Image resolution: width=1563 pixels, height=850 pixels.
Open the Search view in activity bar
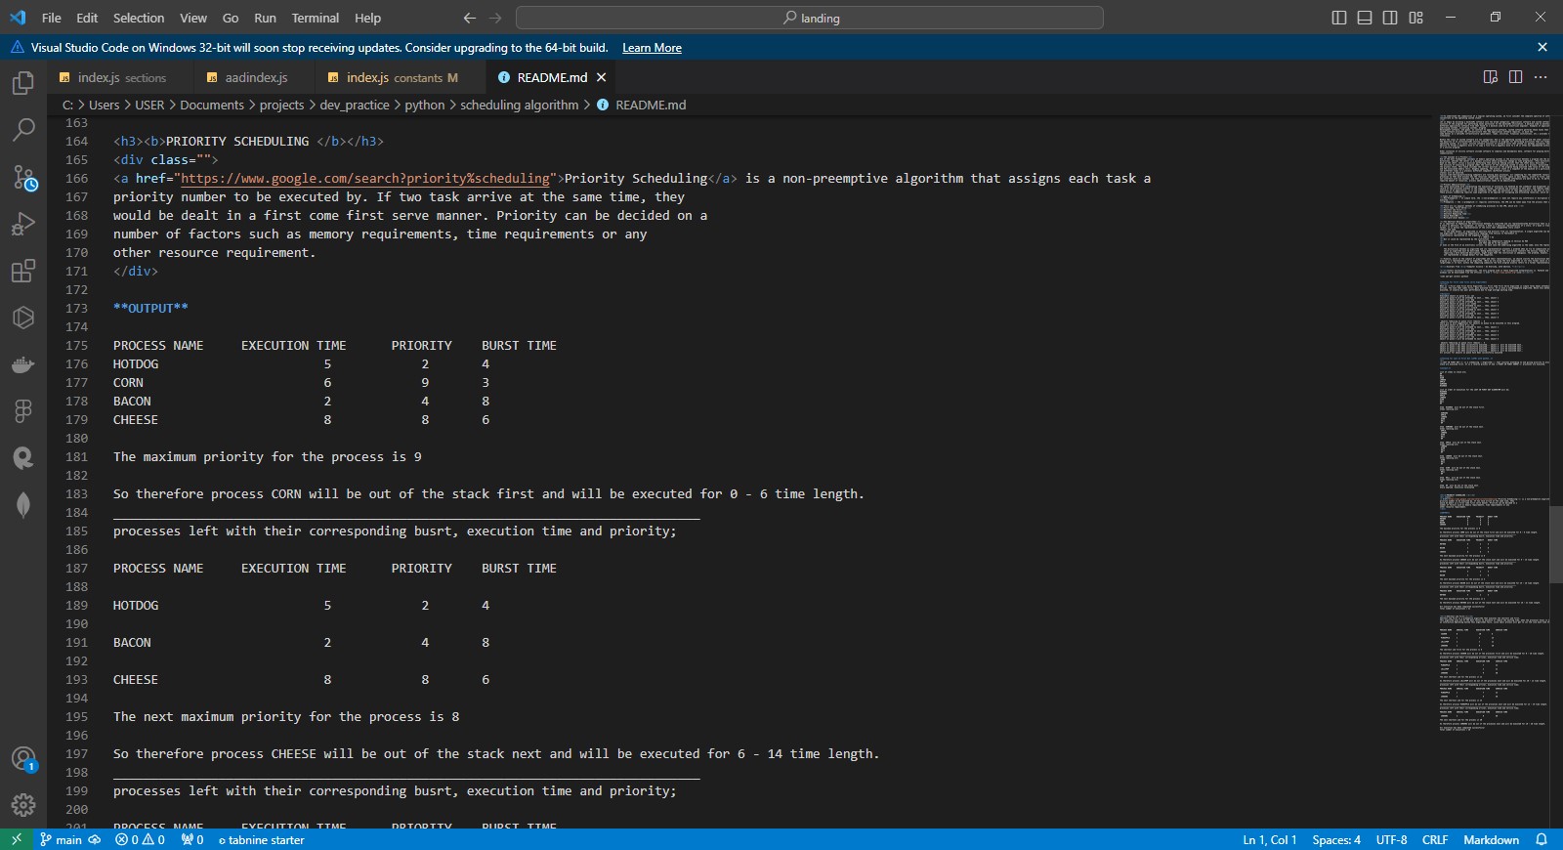23,130
